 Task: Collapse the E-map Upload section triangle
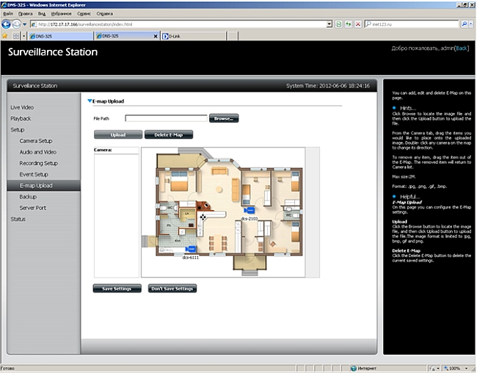click(x=90, y=101)
